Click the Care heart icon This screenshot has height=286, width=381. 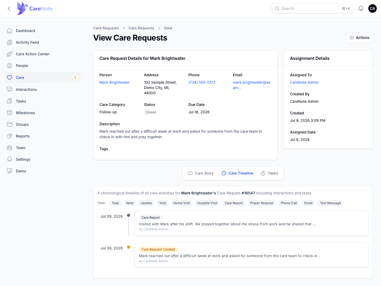pyautogui.click(x=10, y=78)
